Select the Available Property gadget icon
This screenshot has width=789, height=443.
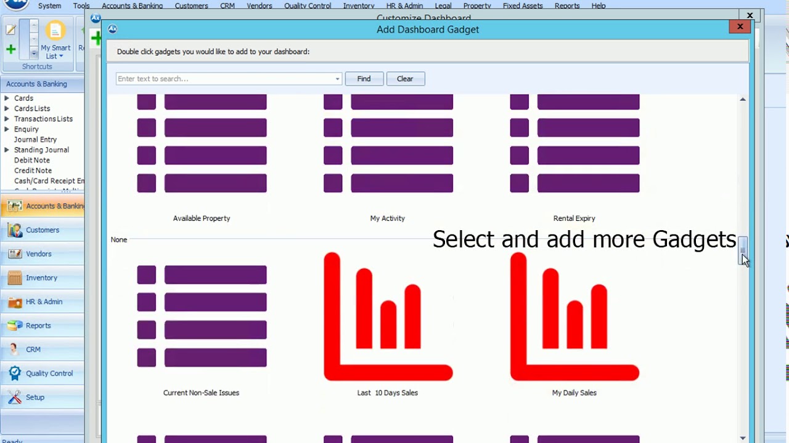tap(202, 145)
